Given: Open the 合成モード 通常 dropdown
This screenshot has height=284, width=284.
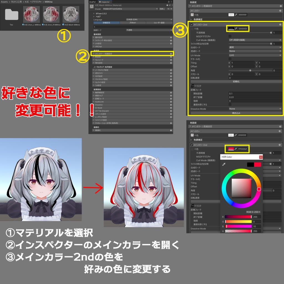Looking at the screenshot, I should pos(255,47).
